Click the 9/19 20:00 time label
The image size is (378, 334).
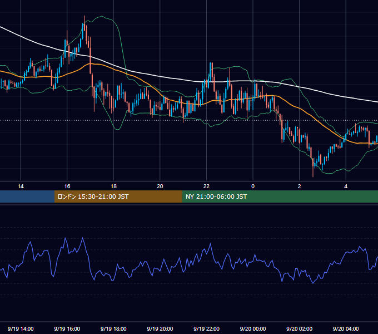[160, 328]
